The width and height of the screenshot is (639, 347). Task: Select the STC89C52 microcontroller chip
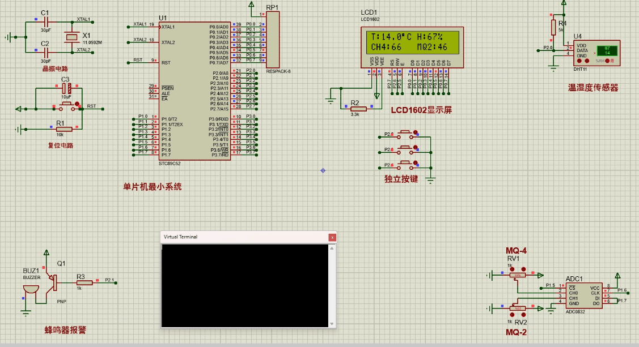195,91
